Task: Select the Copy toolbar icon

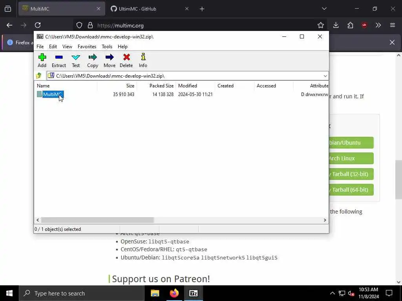Action: point(93,60)
